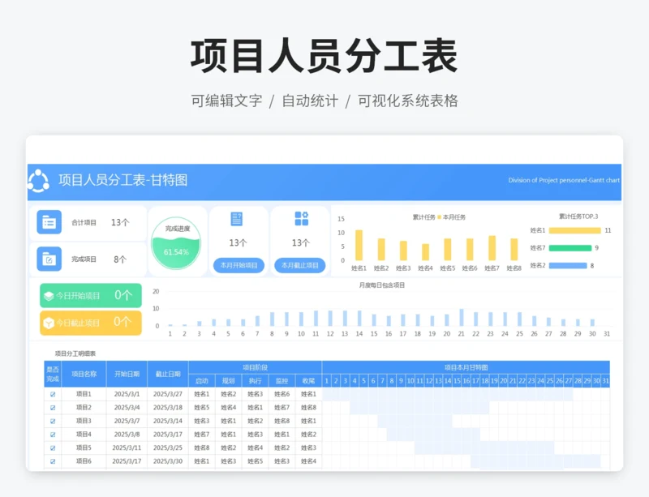Click the 月度每日包含项目 chart title
Image resolution: width=649 pixels, height=497 pixels.
pos(381,285)
